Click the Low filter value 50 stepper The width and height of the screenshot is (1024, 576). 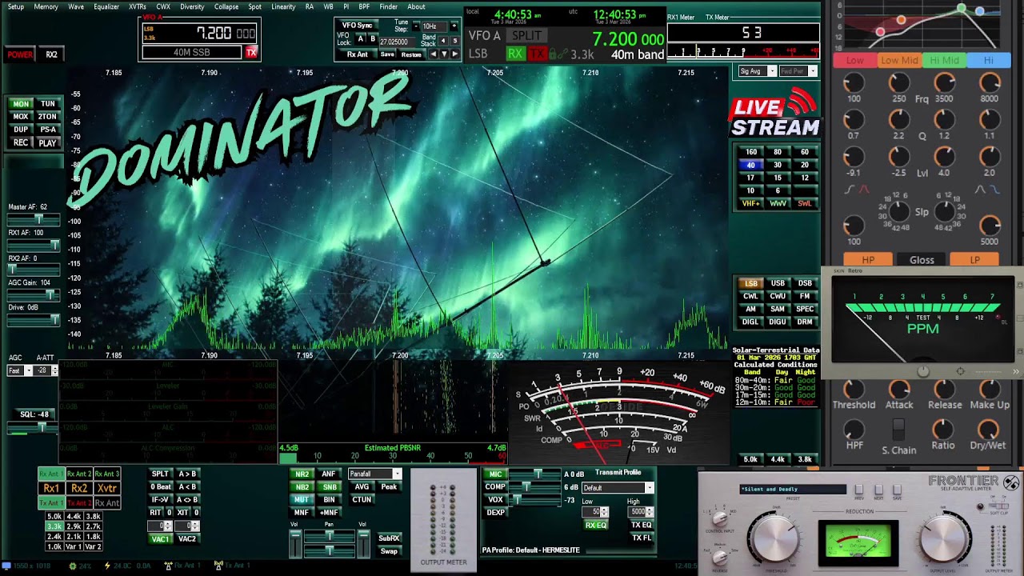[595, 512]
